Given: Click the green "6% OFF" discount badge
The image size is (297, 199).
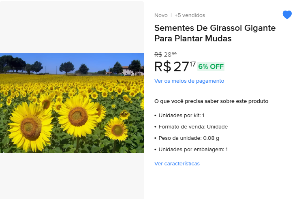Looking at the screenshot, I should 211,66.
